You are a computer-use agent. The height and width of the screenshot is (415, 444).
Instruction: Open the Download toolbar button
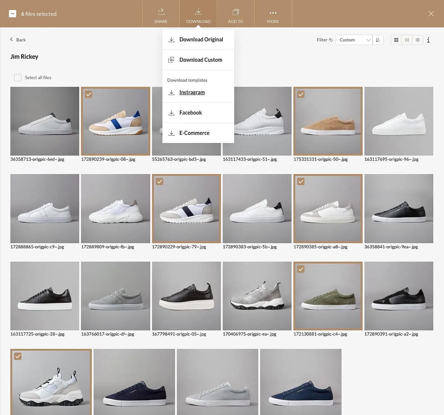[198, 14]
